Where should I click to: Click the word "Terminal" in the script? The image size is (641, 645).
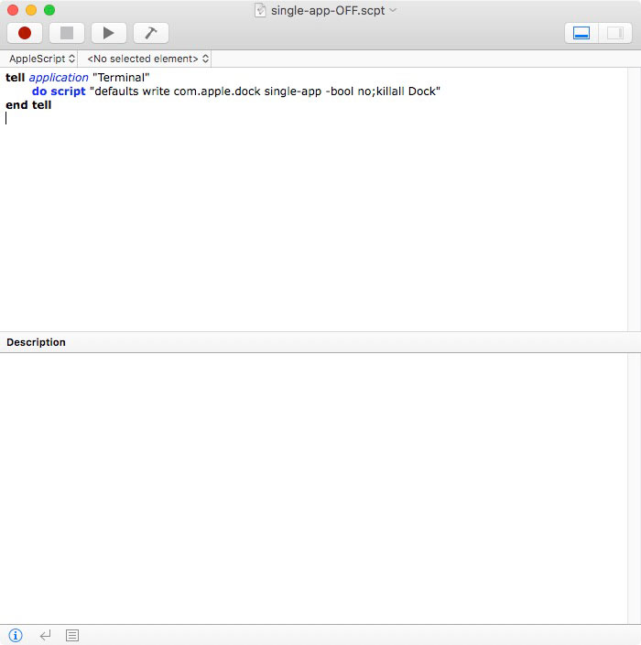pos(121,78)
